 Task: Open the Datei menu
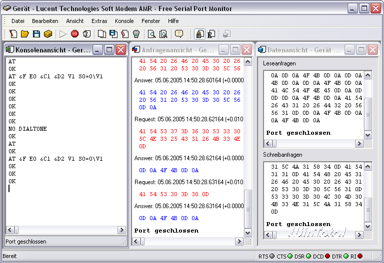18,21
